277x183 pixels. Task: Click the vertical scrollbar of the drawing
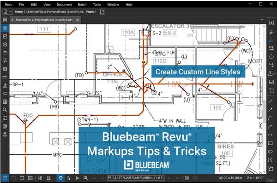pos(264,112)
